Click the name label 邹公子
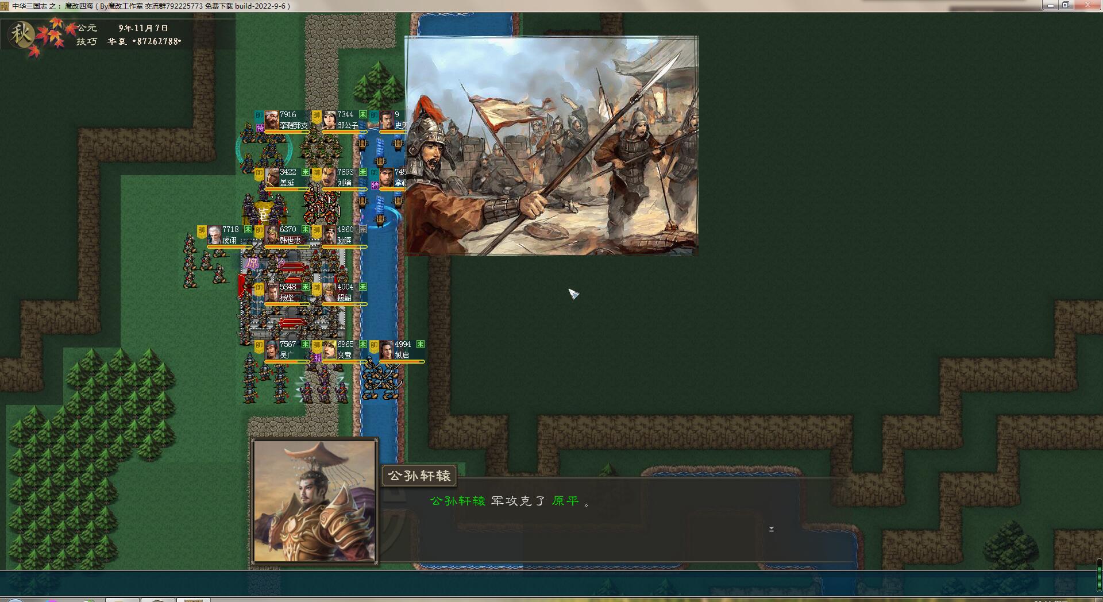 tap(348, 125)
